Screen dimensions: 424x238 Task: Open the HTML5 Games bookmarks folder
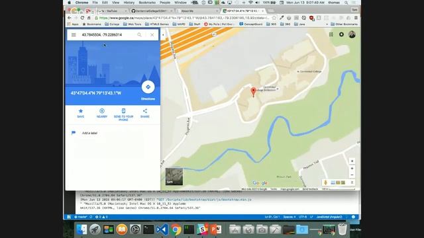pyautogui.click(x=157, y=24)
